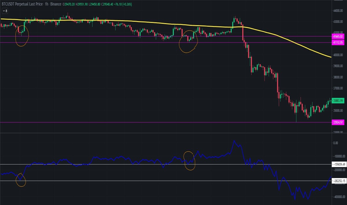Click the 40000.00 price axis label

(338, 55)
